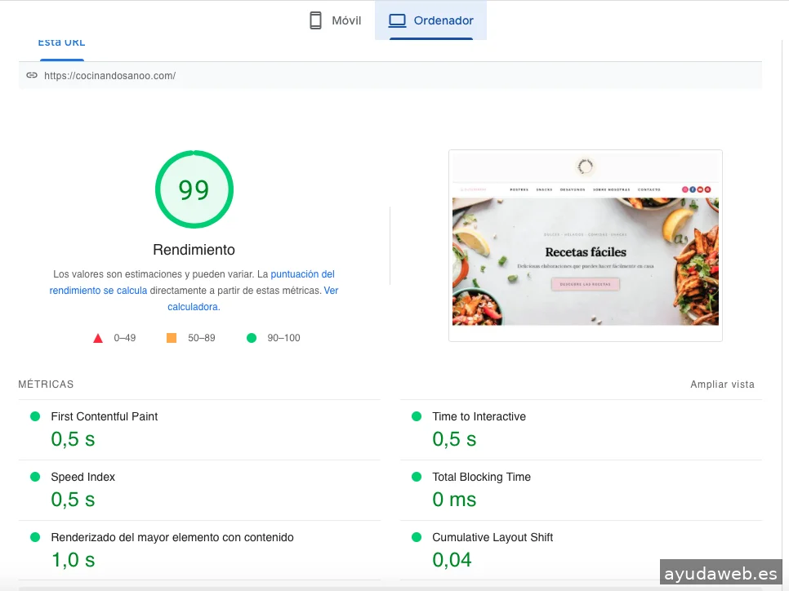Click Ampliar vista to expand metrics
This screenshot has width=789, height=591.
point(722,384)
